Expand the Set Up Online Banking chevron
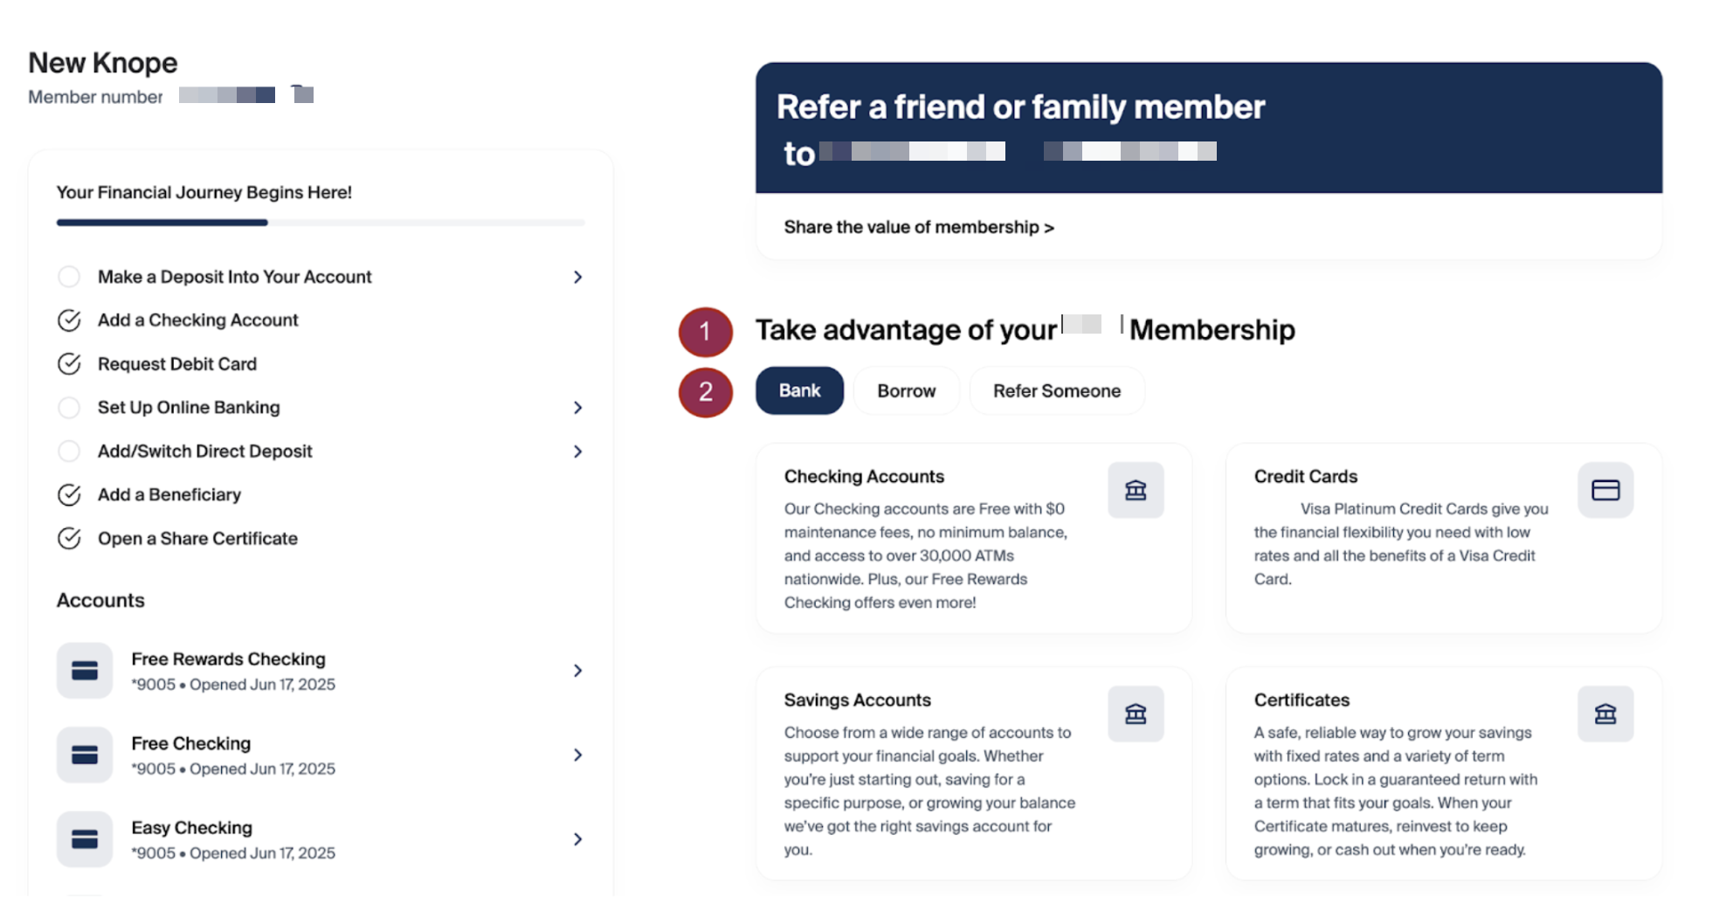This screenshot has height=910, width=1726. click(x=577, y=408)
